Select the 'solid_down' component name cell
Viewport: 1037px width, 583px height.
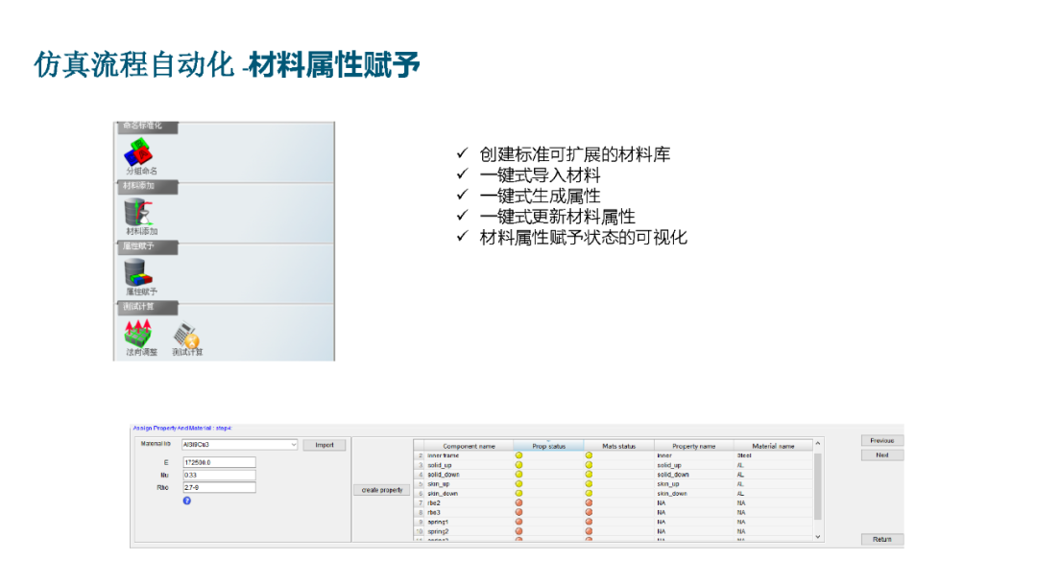click(x=469, y=474)
